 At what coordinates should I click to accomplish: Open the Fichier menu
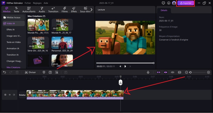click(28, 3)
